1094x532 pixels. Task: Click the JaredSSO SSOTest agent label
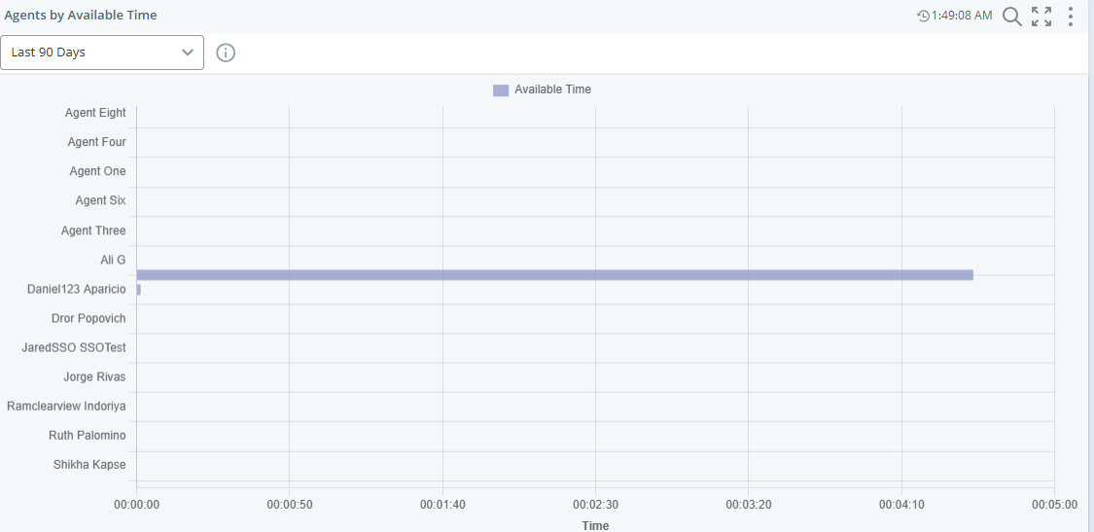click(74, 347)
